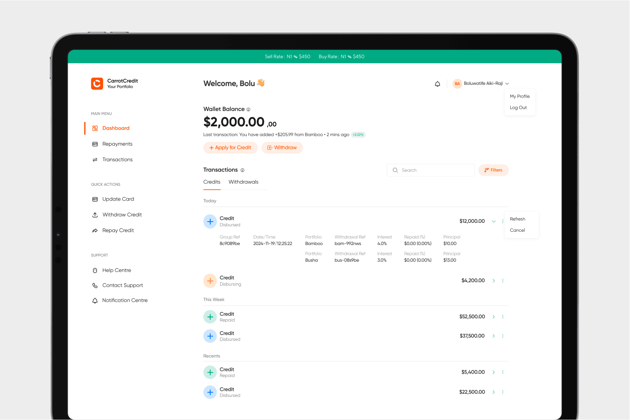Switch to the Withdrawals tab
This screenshot has height=420, width=630.
[x=243, y=182]
